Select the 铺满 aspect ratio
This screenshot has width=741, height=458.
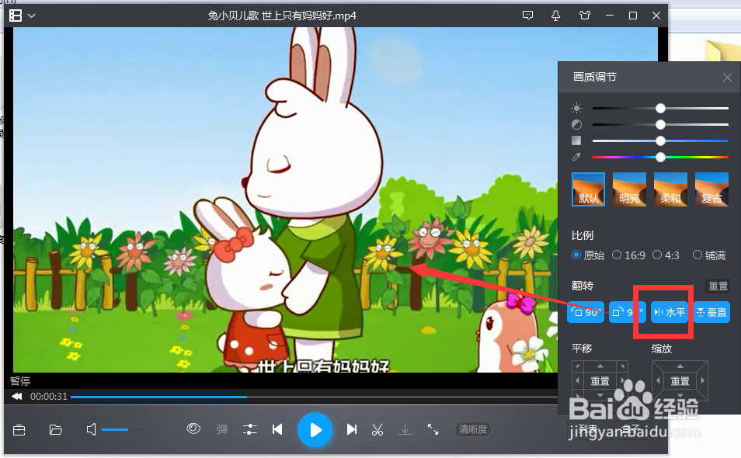coord(709,255)
